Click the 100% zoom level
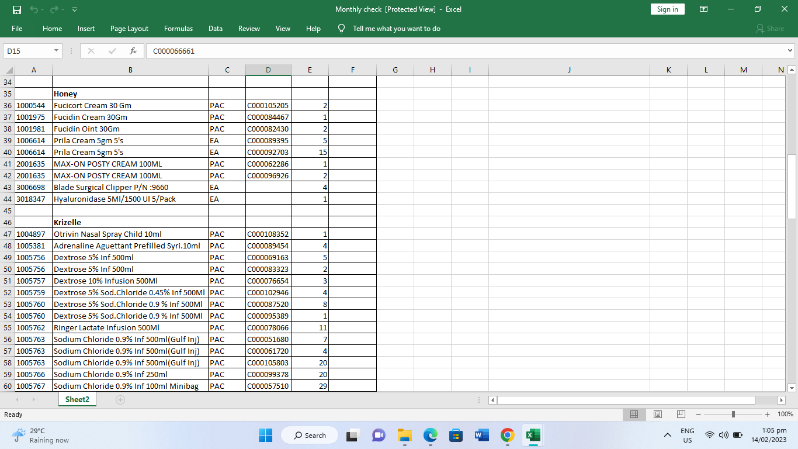Image resolution: width=798 pixels, height=449 pixels. click(785, 414)
